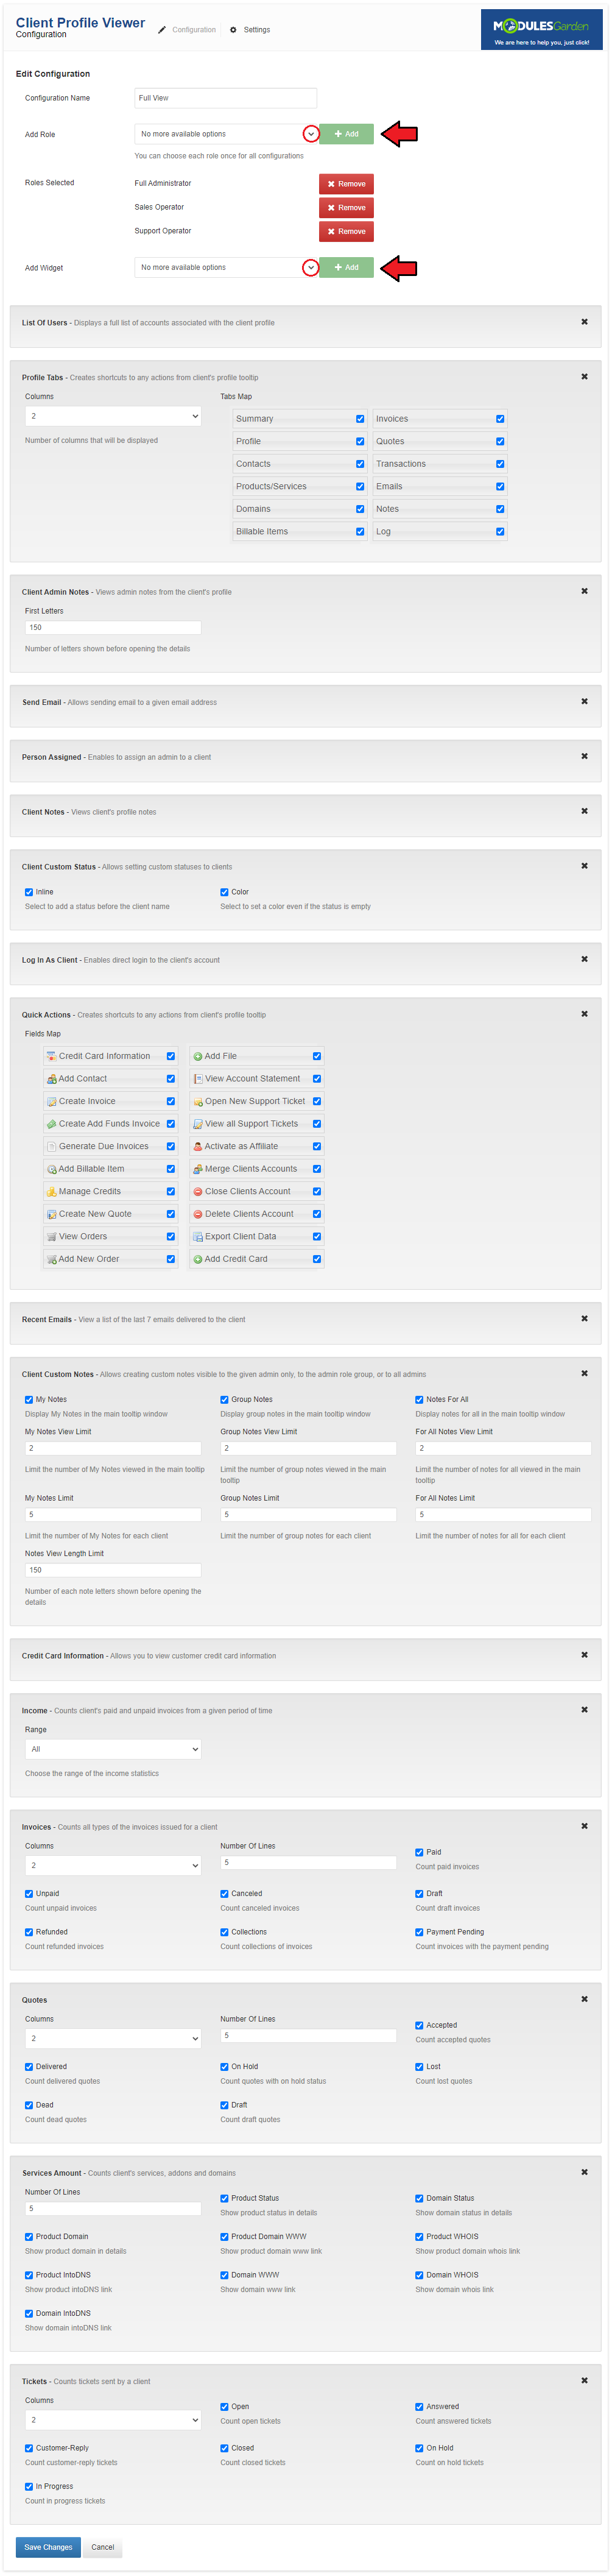Uncheck the In Progress tickets checkbox
This screenshot has height=2576, width=612.
pos(29,2486)
